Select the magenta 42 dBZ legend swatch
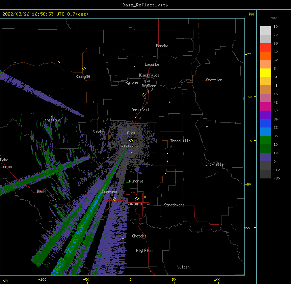 click(265, 106)
